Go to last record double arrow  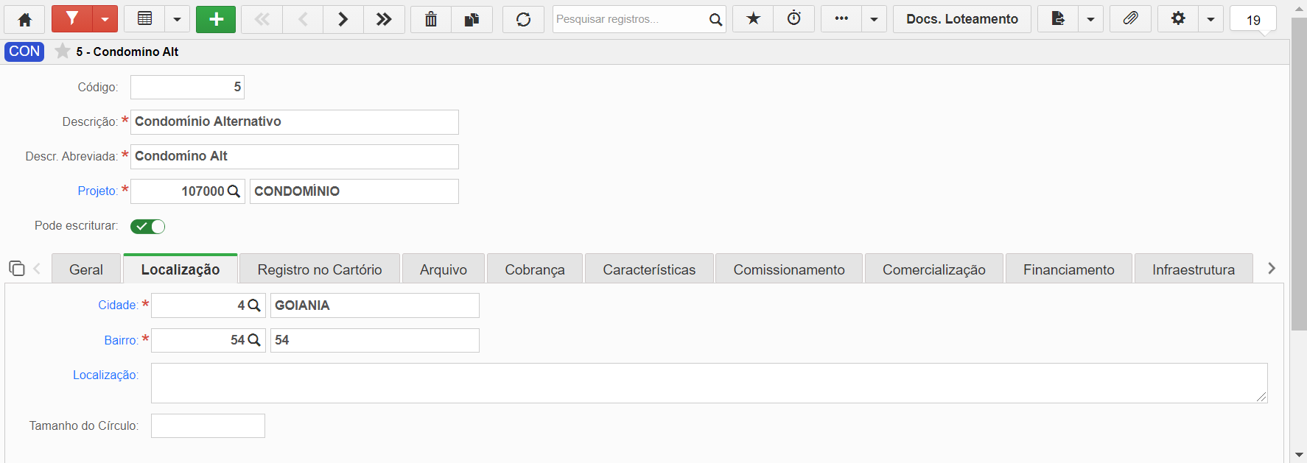tap(384, 19)
